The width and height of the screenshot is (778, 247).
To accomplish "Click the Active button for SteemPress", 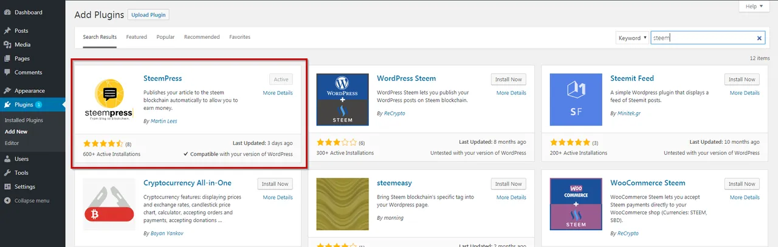I will point(281,80).
